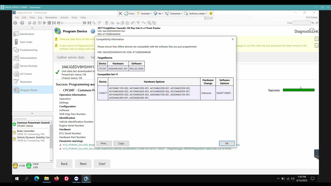Click the Next button
Image resolution: width=331 pixels, height=186 pixels.
[x=83, y=164]
